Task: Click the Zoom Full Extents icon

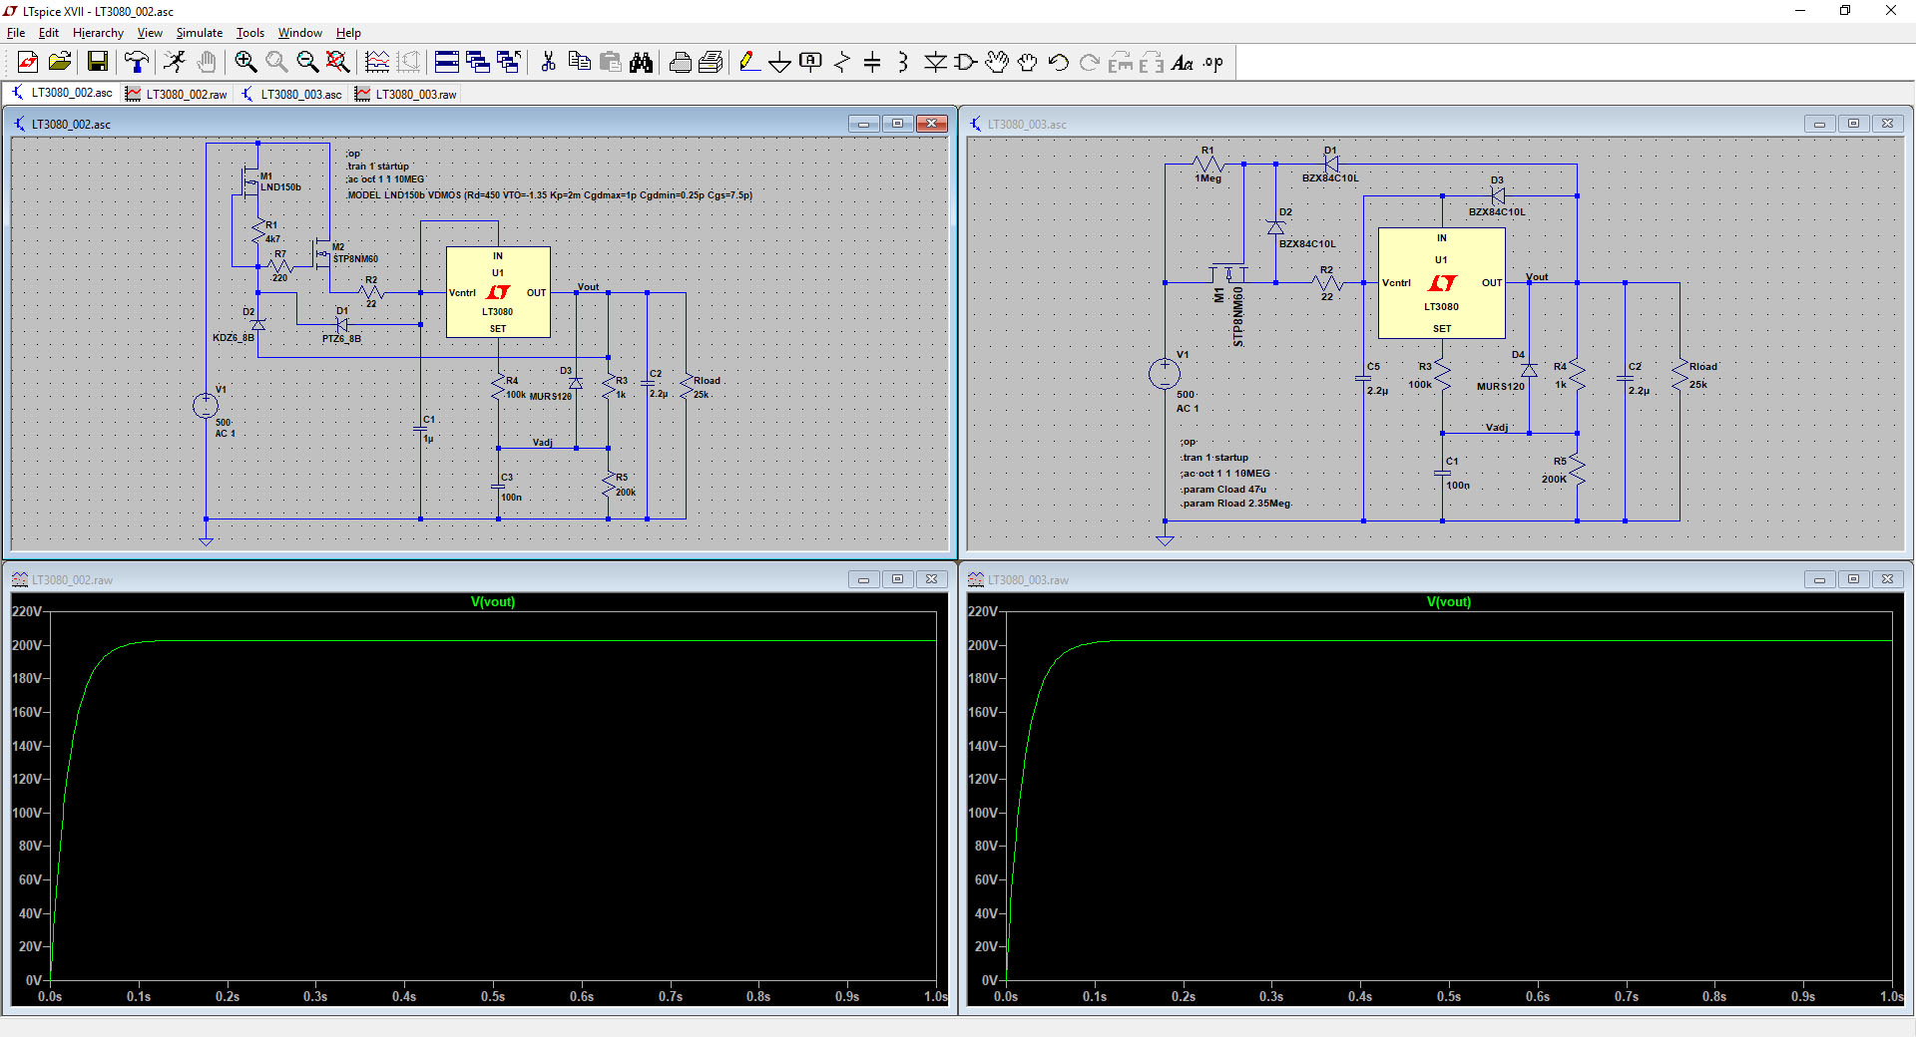Action: click(x=338, y=63)
